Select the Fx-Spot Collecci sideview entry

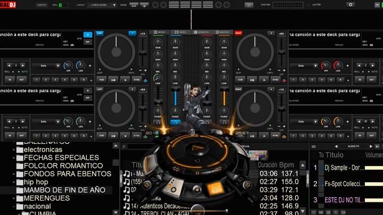click(x=344, y=184)
